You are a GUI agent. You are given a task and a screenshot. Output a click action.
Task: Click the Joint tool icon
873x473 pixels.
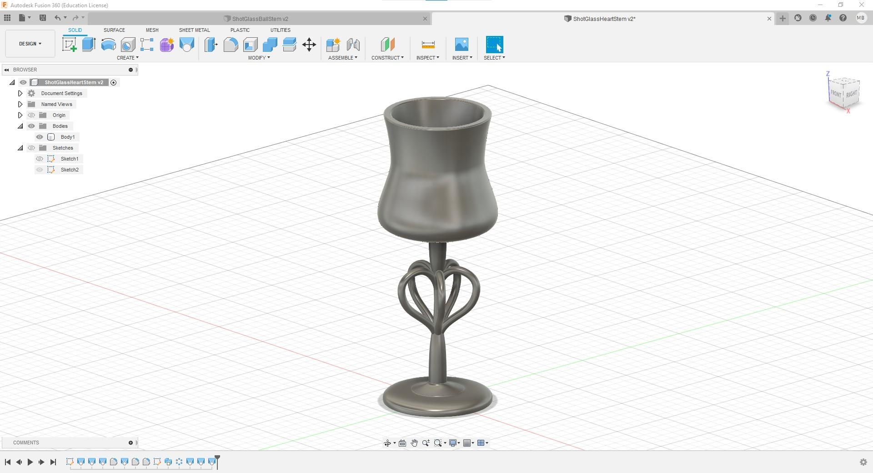pos(353,45)
